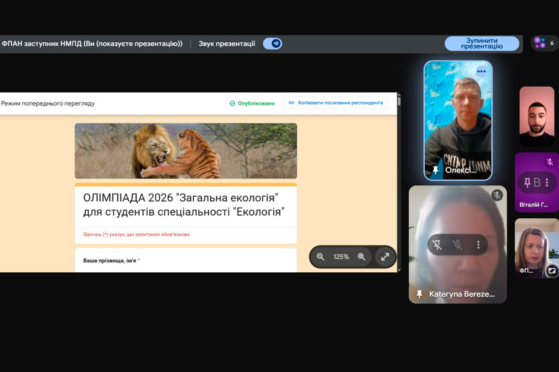Open the three-dot menu on Віталій's tile
This screenshot has height=372, width=559.
[547, 182]
